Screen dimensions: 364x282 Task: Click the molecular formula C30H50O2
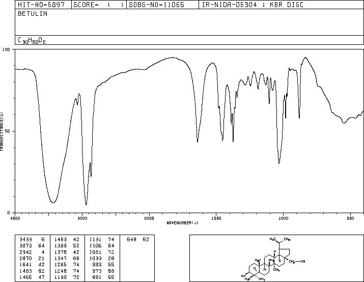32,40
